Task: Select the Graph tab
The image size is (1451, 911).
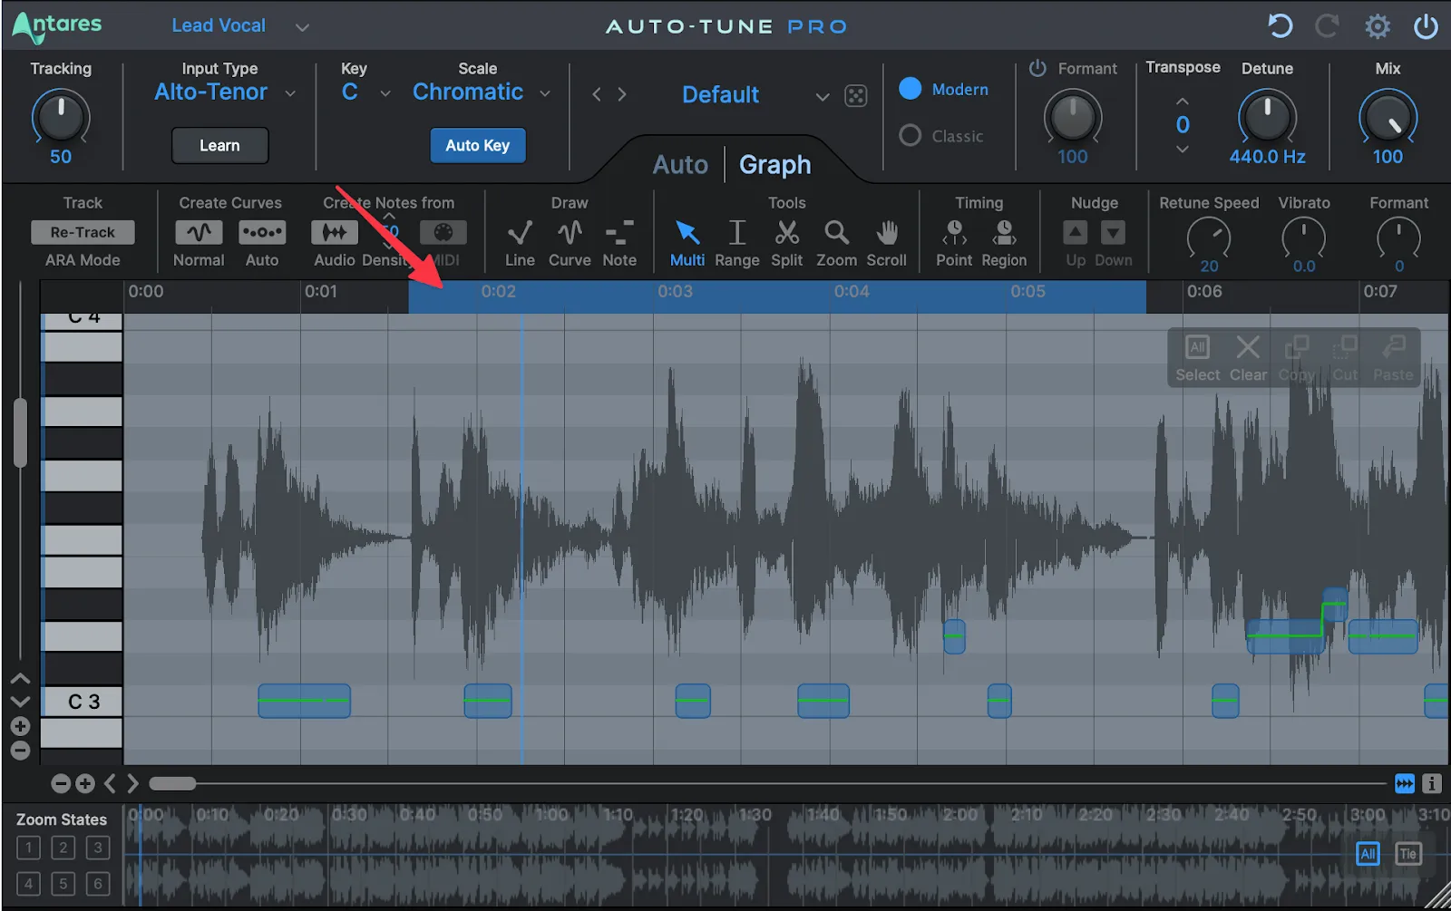Action: [774, 164]
